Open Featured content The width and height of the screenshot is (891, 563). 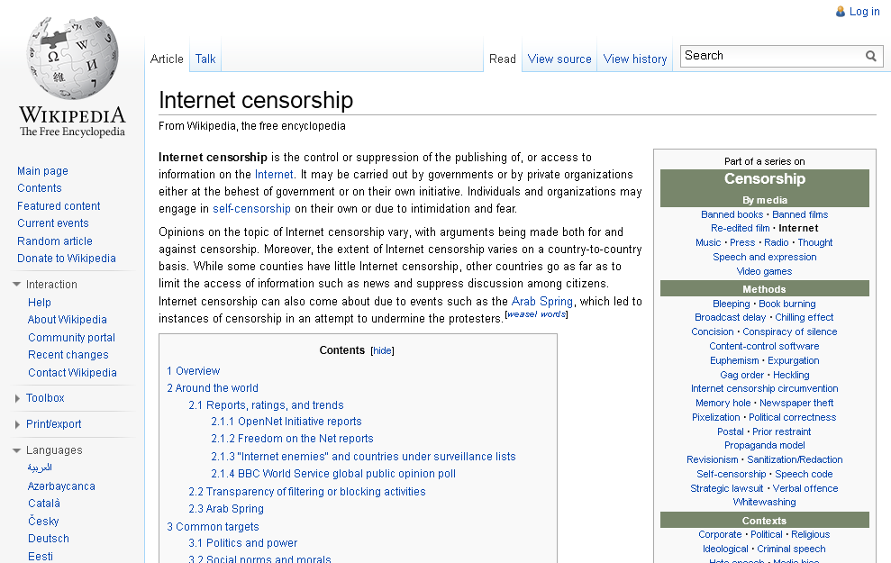[59, 206]
